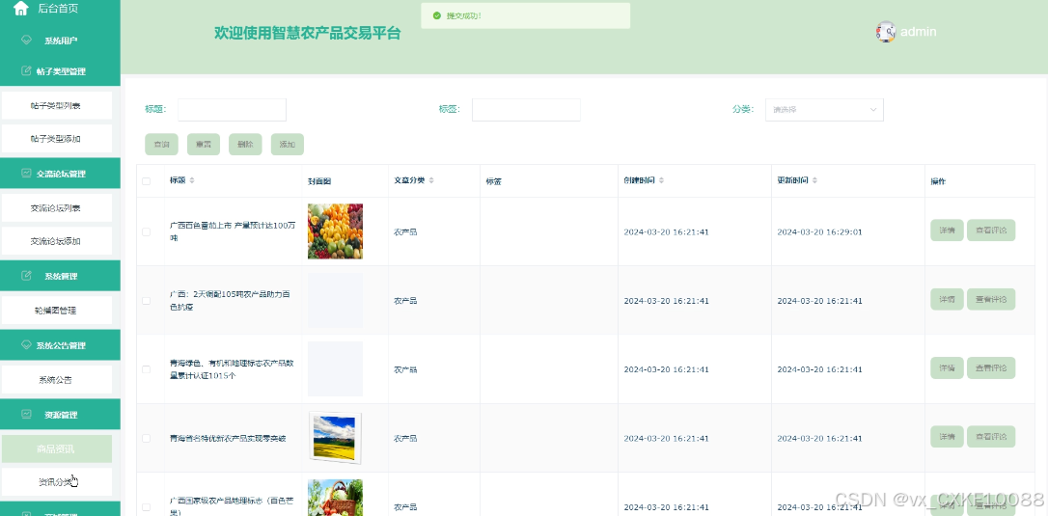Check the row for 广西国家级农产品地理标志

[147, 507]
